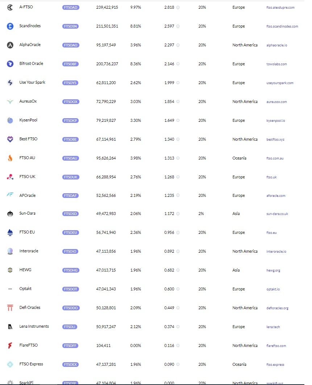Open the lena.tech link

point(273,327)
